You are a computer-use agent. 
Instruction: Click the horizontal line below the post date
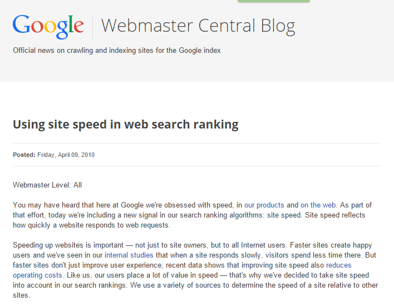[x=196, y=166]
